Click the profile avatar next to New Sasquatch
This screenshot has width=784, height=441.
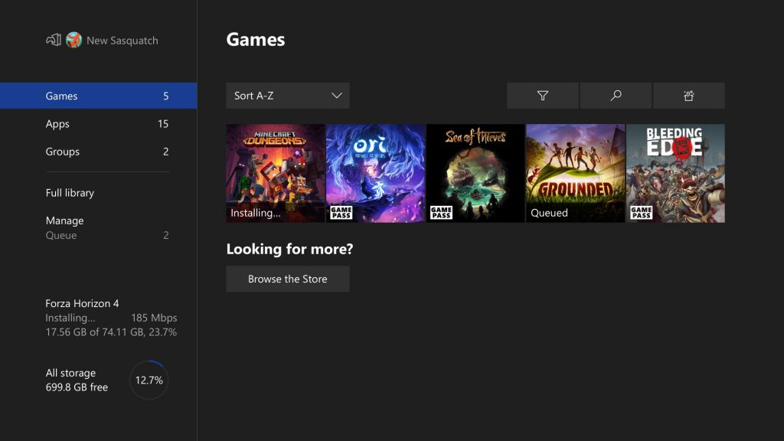point(73,41)
